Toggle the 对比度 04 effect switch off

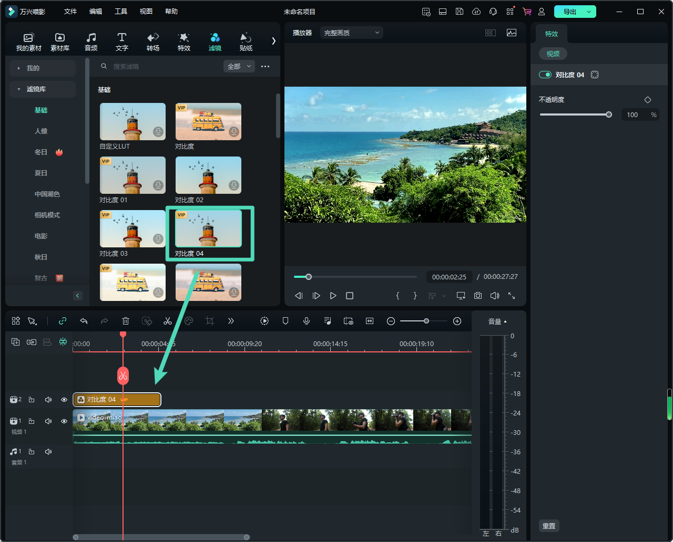pyautogui.click(x=545, y=75)
